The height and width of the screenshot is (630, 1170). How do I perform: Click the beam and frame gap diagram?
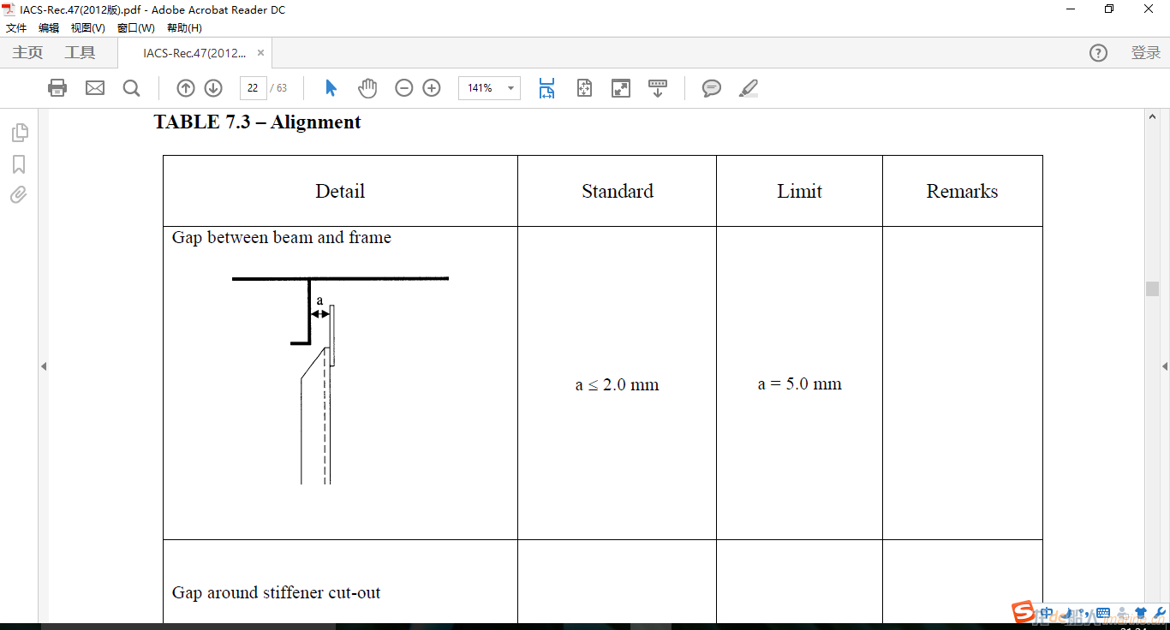point(340,380)
